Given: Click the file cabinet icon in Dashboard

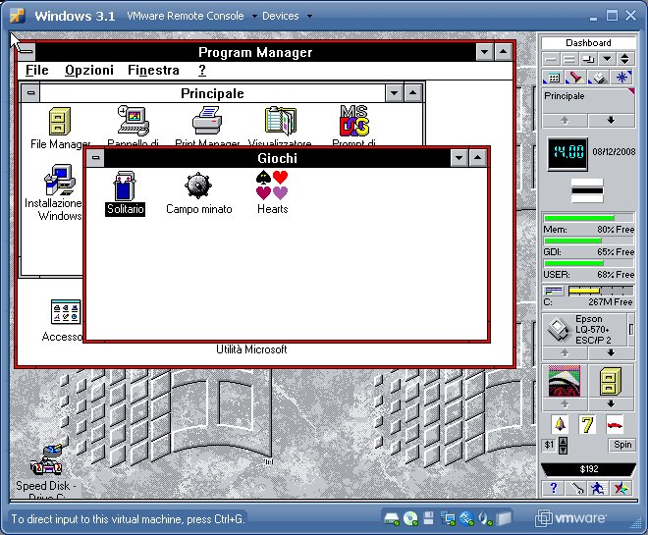Looking at the screenshot, I should pyautogui.click(x=609, y=381).
